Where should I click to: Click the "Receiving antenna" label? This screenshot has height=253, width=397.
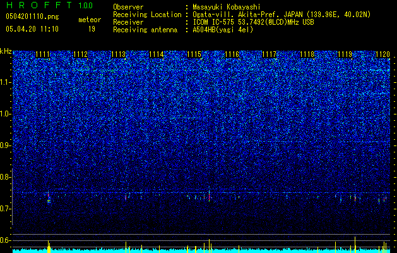145,30
